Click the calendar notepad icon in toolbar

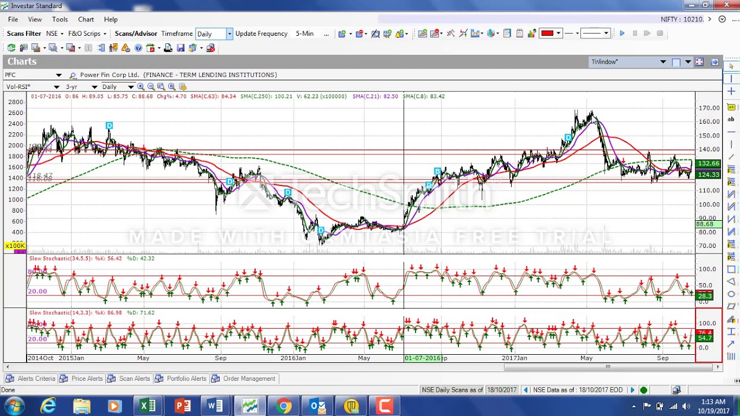coord(520,34)
